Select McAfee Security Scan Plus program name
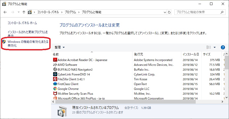Image resolution: width=229 pixels, height=119 pixels. (x=75, y=93)
